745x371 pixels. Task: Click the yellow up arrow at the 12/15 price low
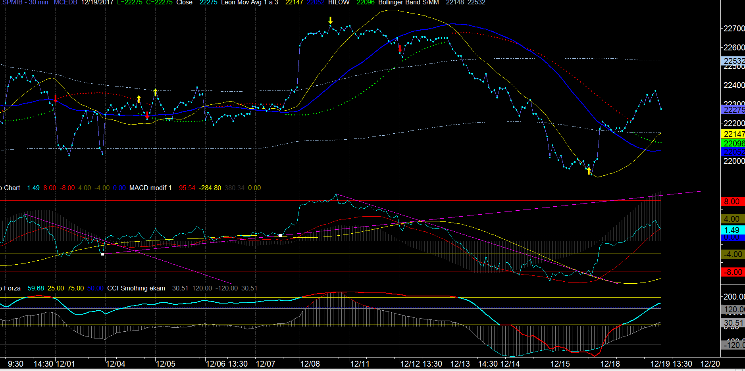[x=589, y=171]
